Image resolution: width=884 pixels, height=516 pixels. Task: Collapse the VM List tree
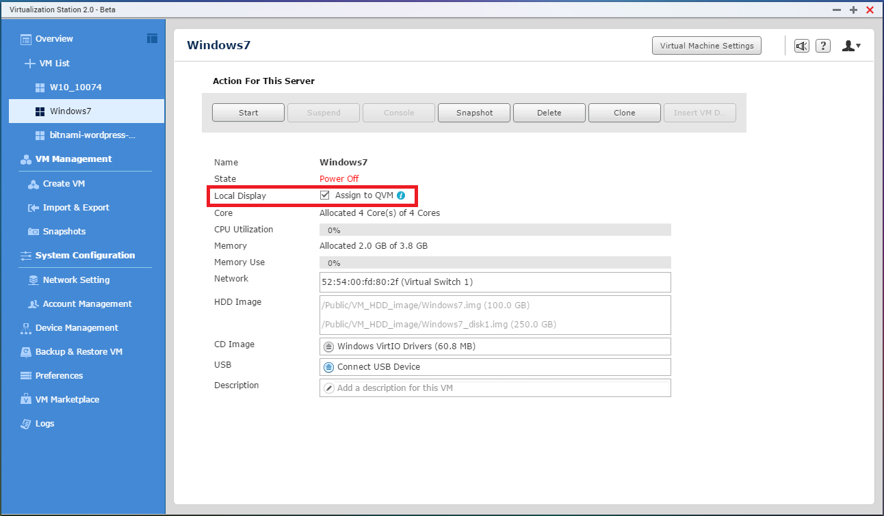coord(29,64)
